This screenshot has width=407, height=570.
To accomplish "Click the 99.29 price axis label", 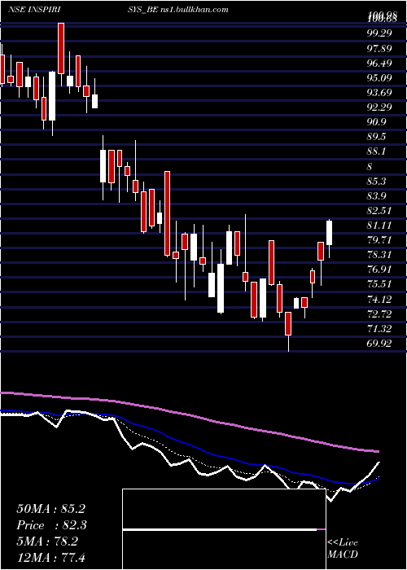I will [x=379, y=33].
